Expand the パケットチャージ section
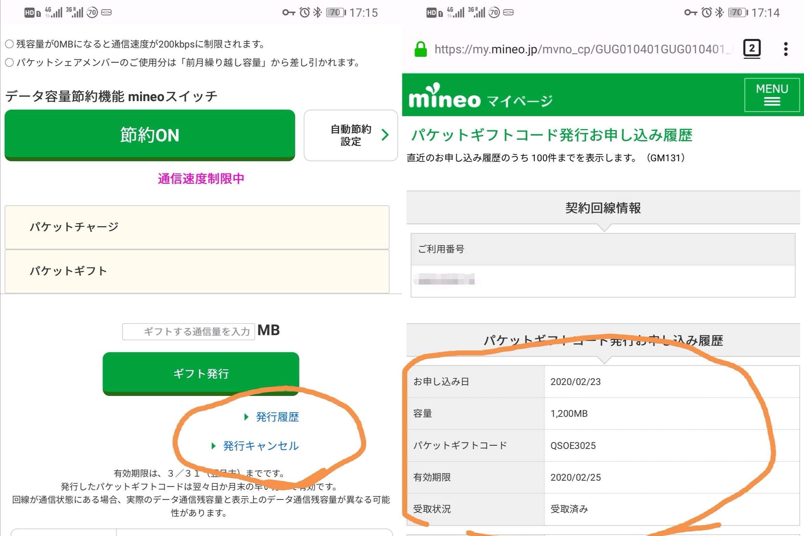This screenshot has height=536, width=804. 197,227
